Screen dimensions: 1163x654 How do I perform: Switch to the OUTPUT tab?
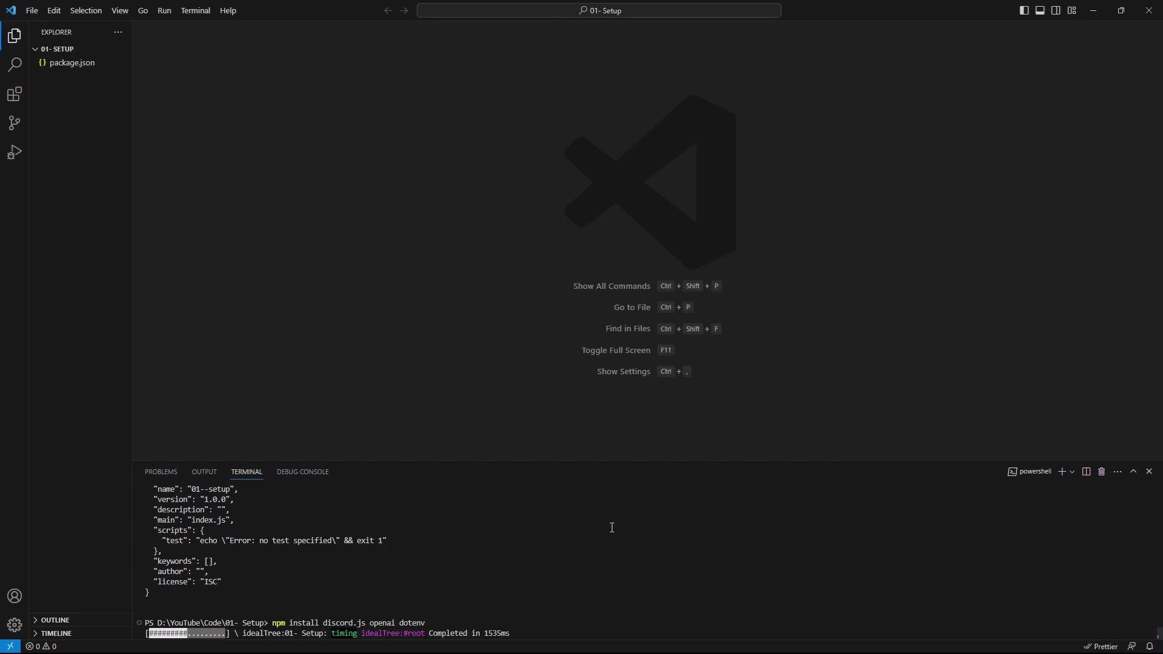[204, 472]
